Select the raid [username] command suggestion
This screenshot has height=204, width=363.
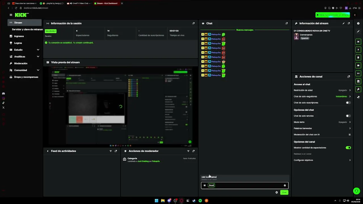[245, 178]
